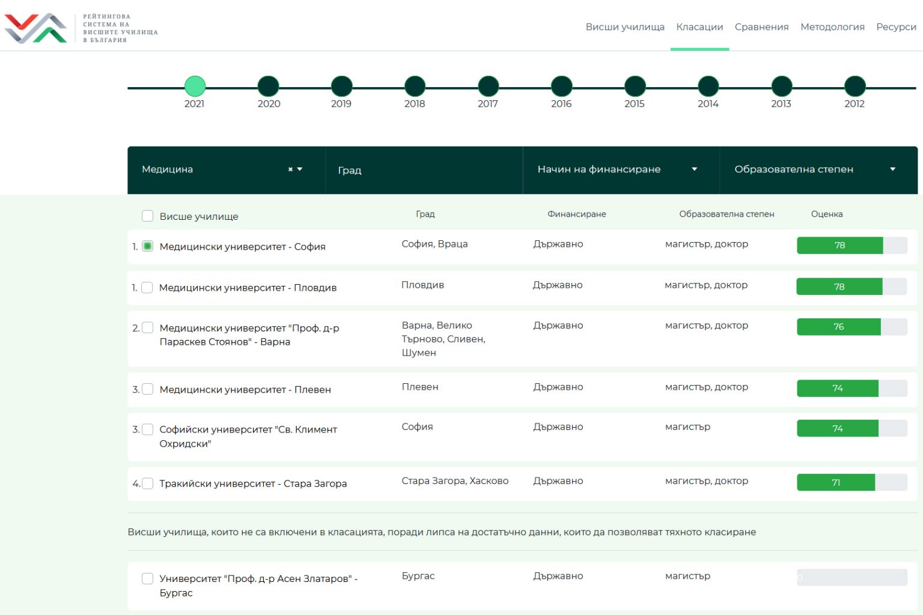Check Тракийски университет - Стара Загора checkbox
The width and height of the screenshot is (923, 615).
coord(147,483)
